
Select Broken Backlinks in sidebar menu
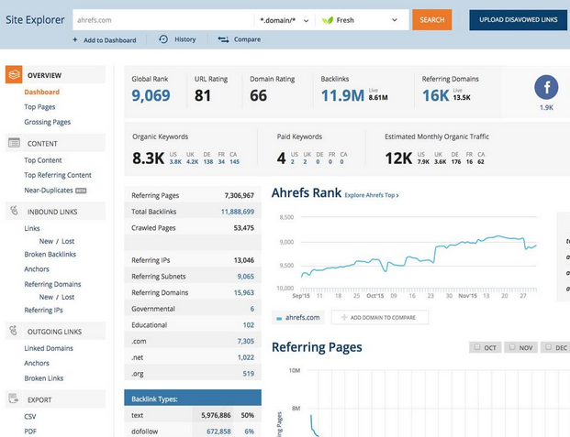pyautogui.click(x=50, y=254)
